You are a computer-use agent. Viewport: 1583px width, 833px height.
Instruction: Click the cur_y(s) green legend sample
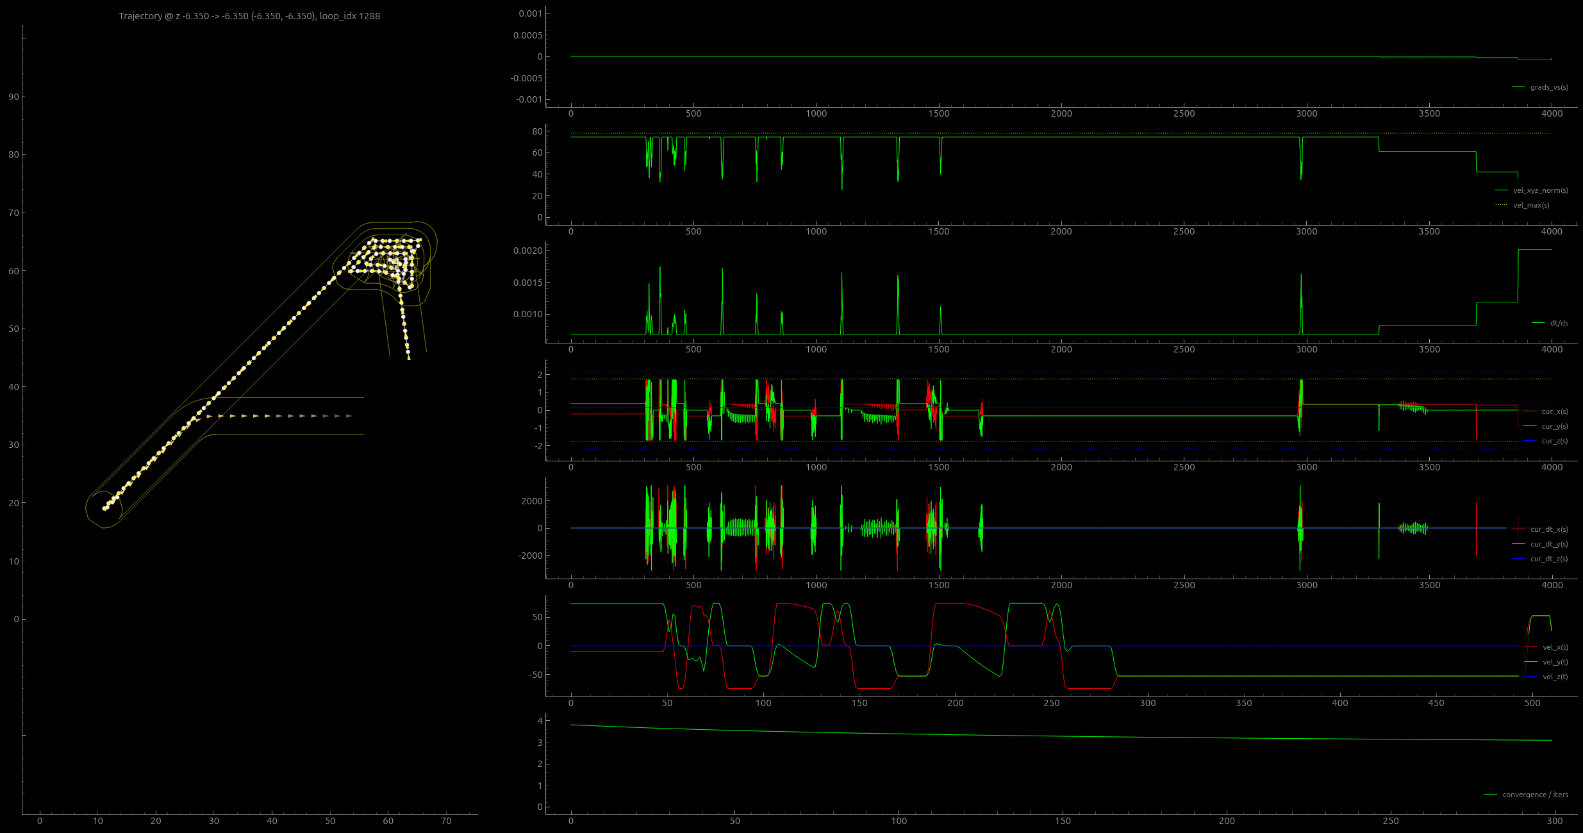[x=1530, y=426]
